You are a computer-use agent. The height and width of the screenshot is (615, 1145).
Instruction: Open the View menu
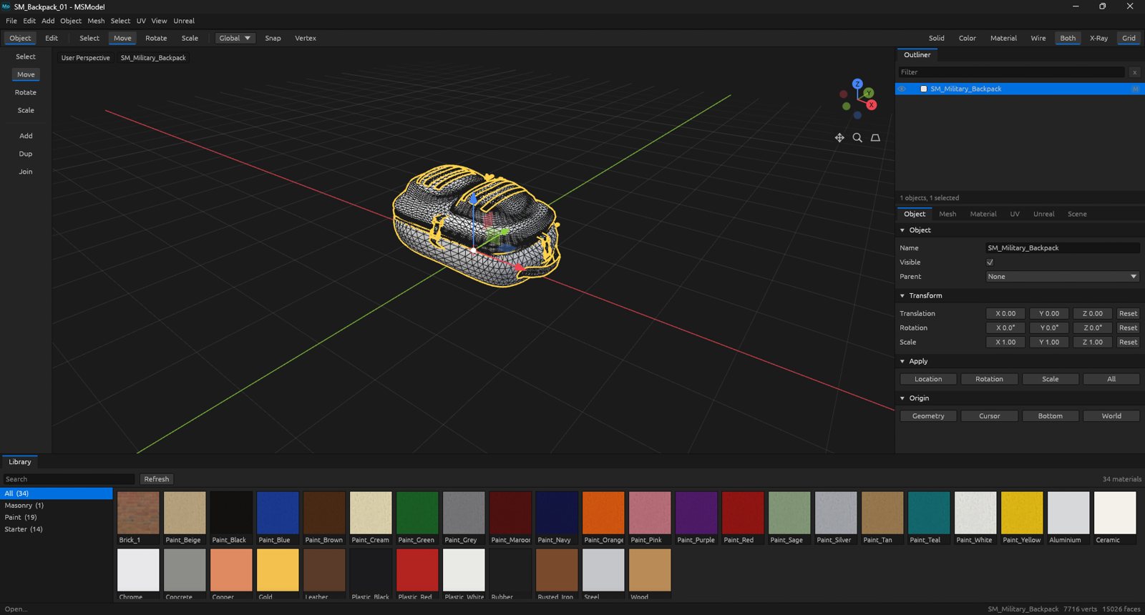coord(159,21)
